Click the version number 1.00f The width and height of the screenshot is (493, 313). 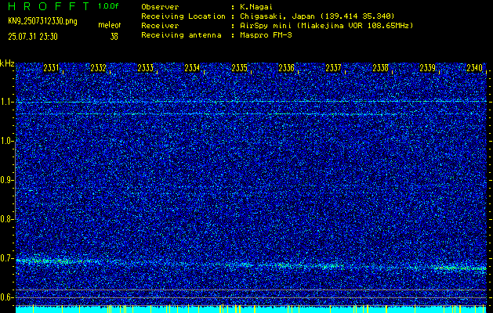(108, 6)
